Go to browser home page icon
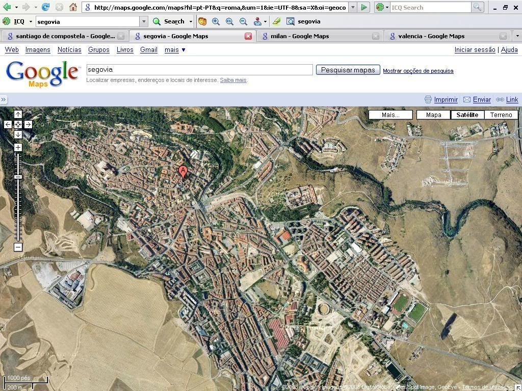Screen dimensions: 522x391 point(73,7)
